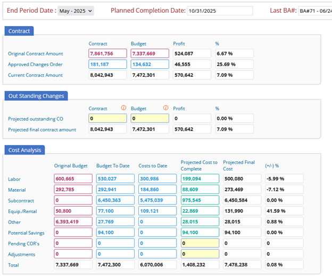The height and width of the screenshot is (276, 332).
Task: Select the Adjustments Projected Cost to Complete field
Action: point(200,254)
